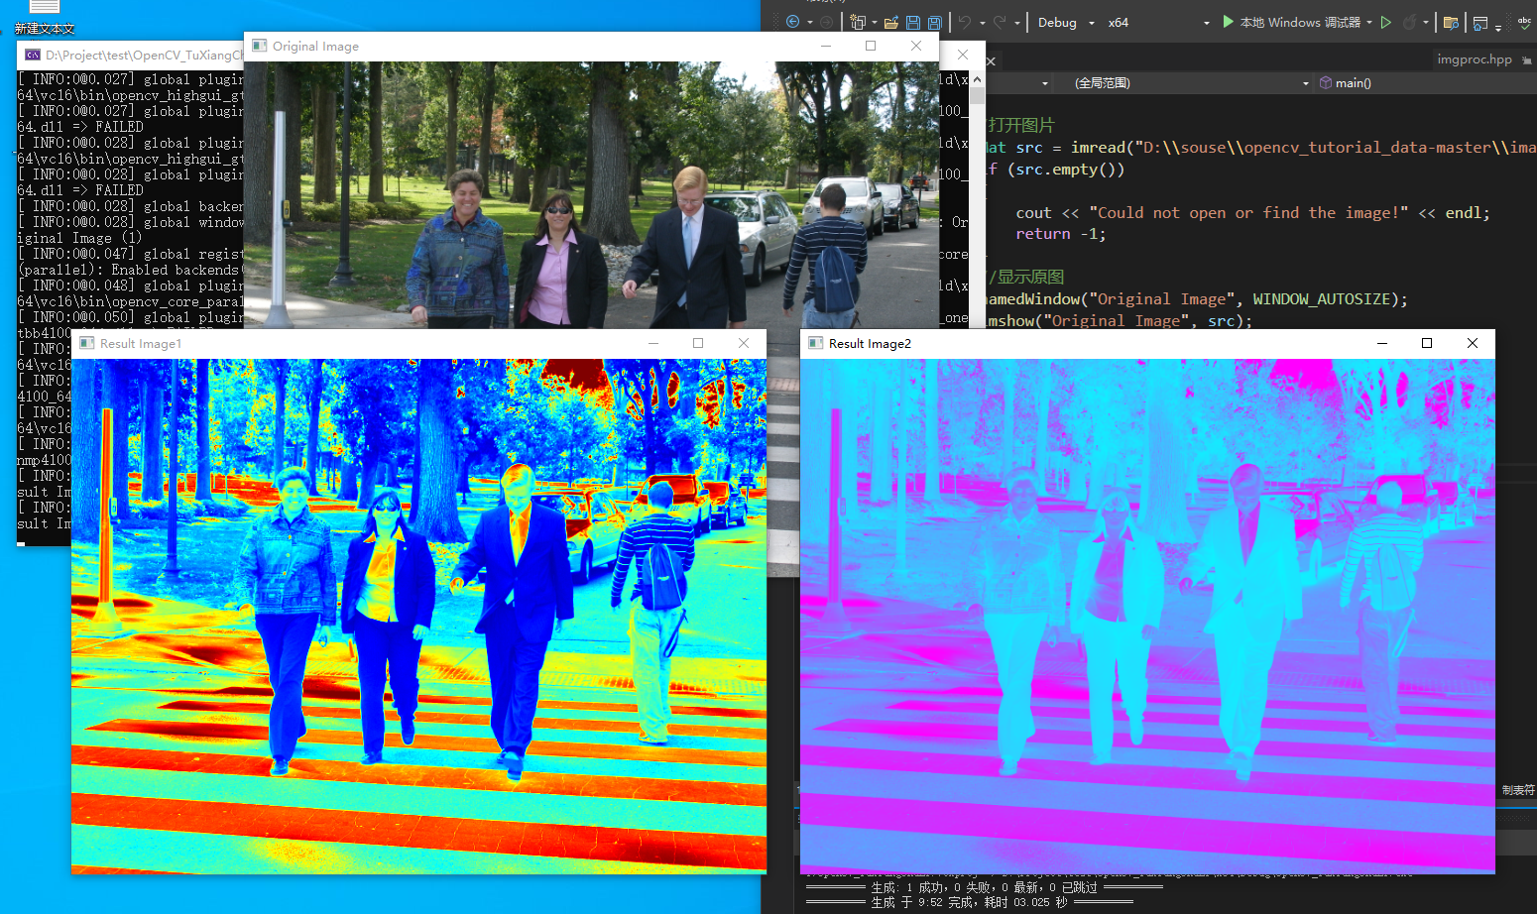Click the Undo arrow icon
This screenshot has height=914, width=1537.
pyautogui.click(x=965, y=22)
